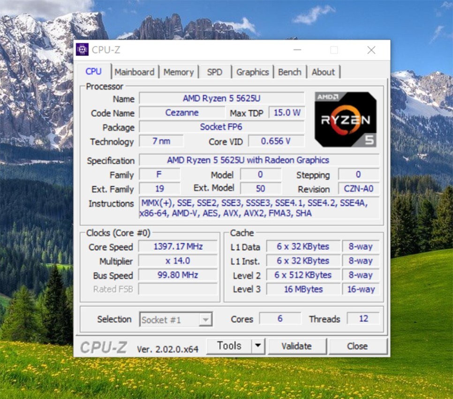Click the Ver. 2.02.0.x64 version text
Screen dimensions: 453x399
click(x=167, y=349)
